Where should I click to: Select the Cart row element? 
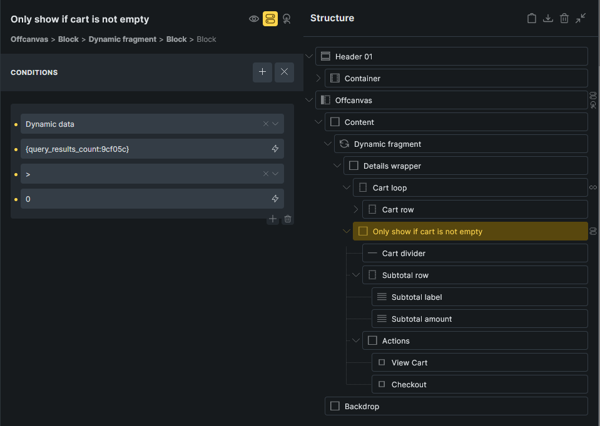click(x=475, y=209)
